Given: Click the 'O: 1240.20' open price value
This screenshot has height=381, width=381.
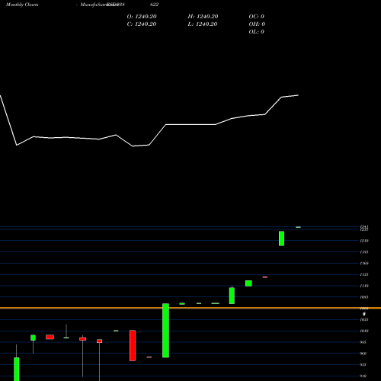Looking at the screenshot, I should [142, 16].
